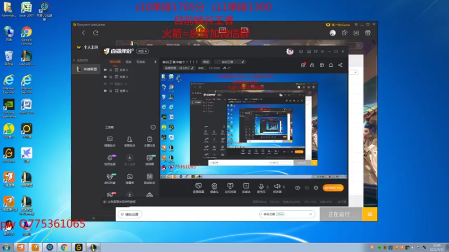Select the active orange scene tab
449x252 pixels.
pyautogui.click(x=115, y=62)
